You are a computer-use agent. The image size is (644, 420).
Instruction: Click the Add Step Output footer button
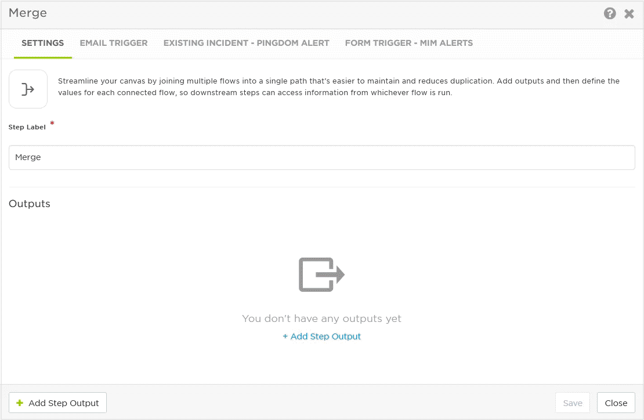57,403
